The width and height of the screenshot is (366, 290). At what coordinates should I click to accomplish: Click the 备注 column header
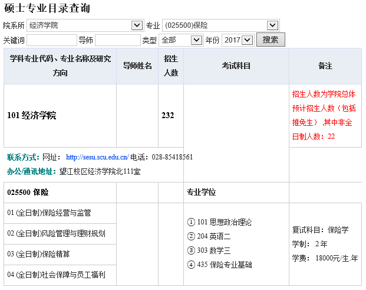click(325, 66)
